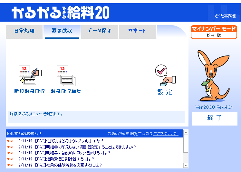Screen dimensions: 241x172
Task: Select the 源泉徴収 tab
Action: click(x=62, y=32)
